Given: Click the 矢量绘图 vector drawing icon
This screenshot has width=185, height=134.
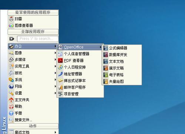Looking at the screenshot, I should tap(105, 81).
